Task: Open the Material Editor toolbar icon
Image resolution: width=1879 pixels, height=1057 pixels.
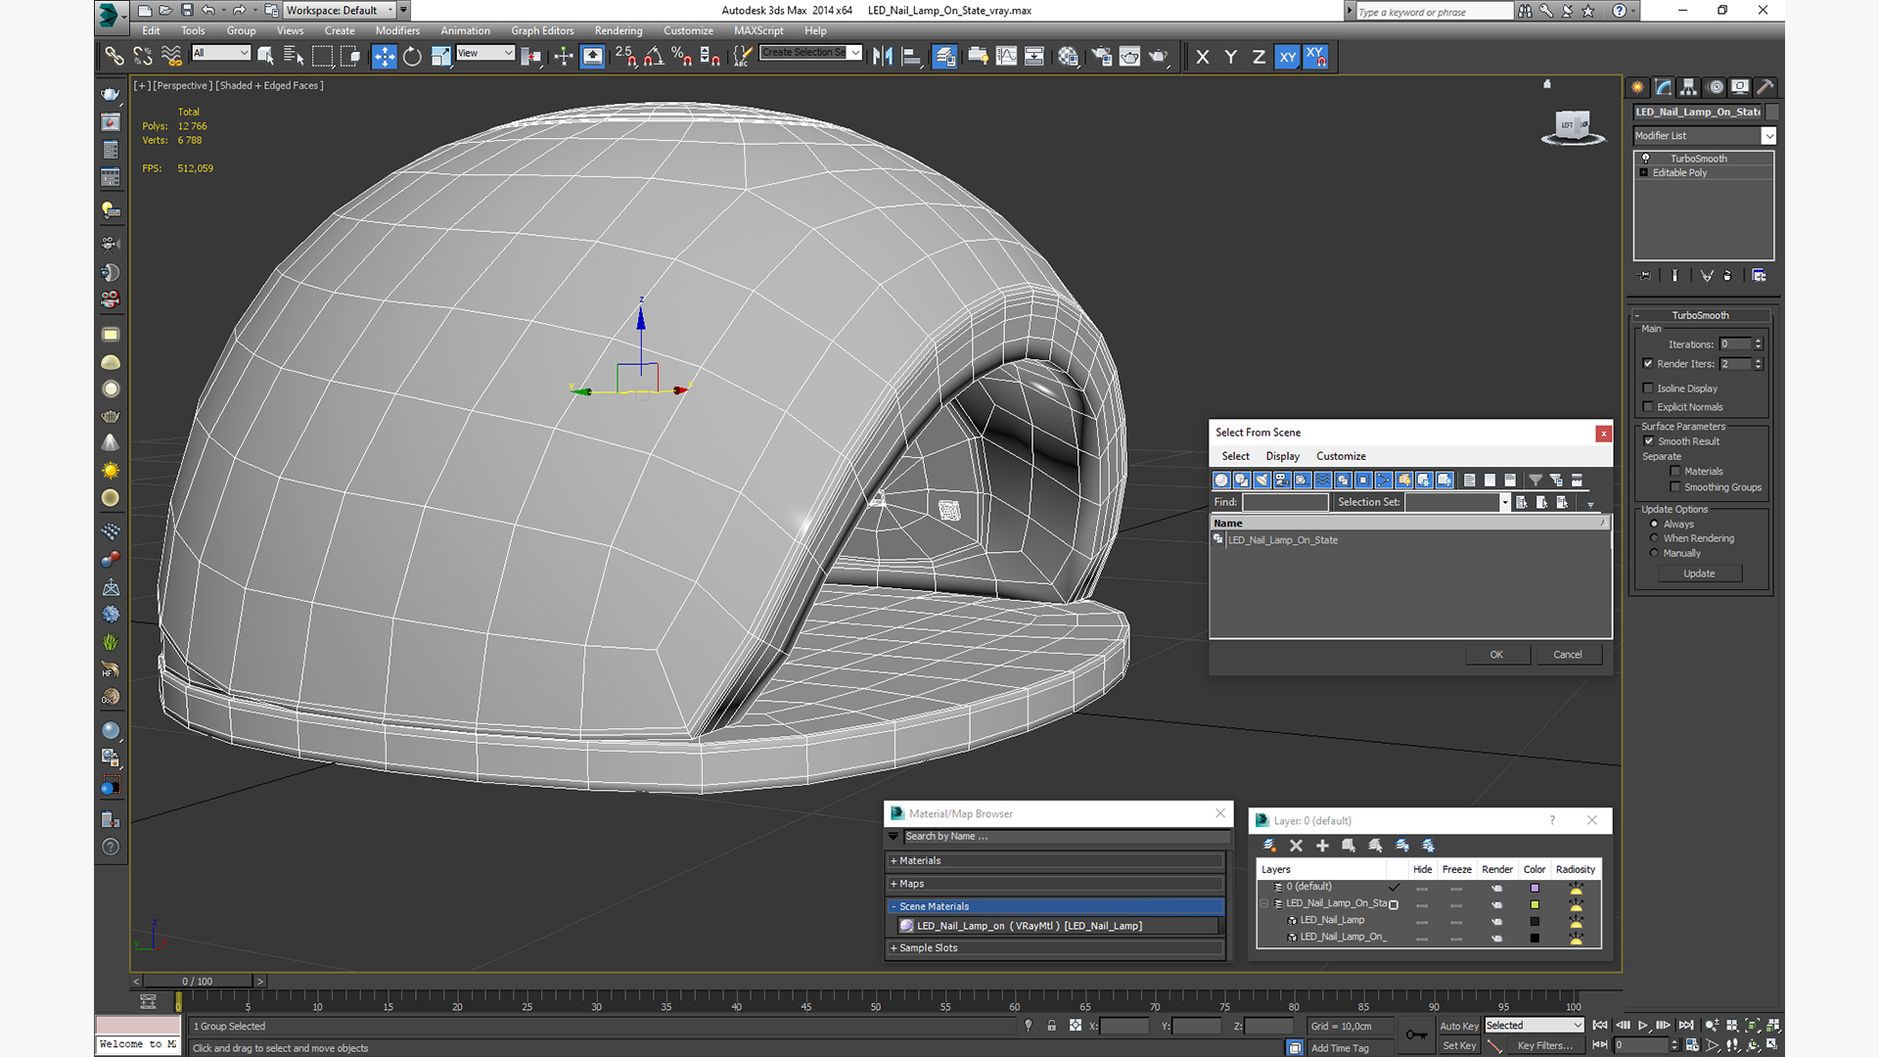Action: coord(1068,57)
